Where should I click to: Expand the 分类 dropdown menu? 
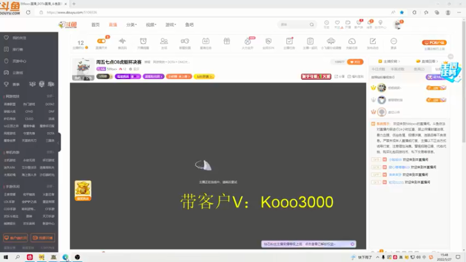(x=132, y=24)
